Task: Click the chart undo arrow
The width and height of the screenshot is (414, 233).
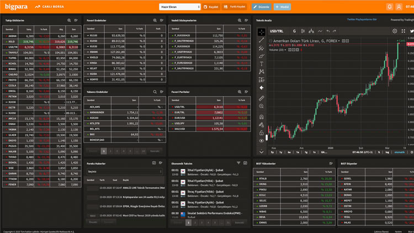Action: [328, 31]
